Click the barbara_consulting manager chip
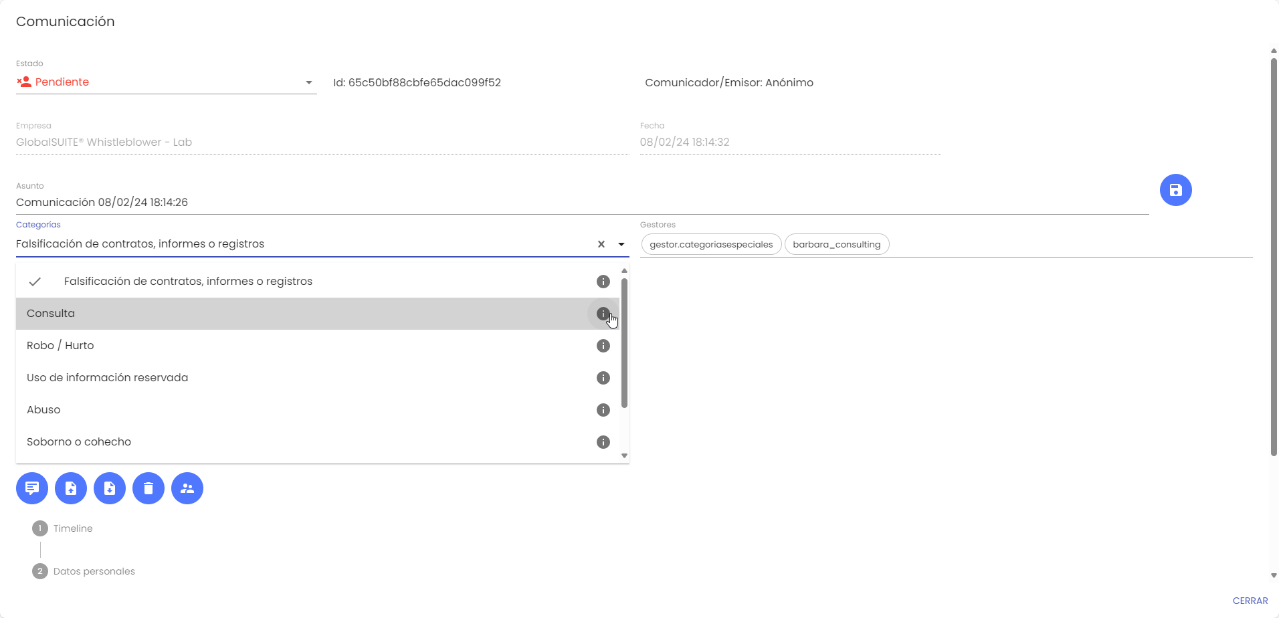1279x618 pixels. pos(836,245)
